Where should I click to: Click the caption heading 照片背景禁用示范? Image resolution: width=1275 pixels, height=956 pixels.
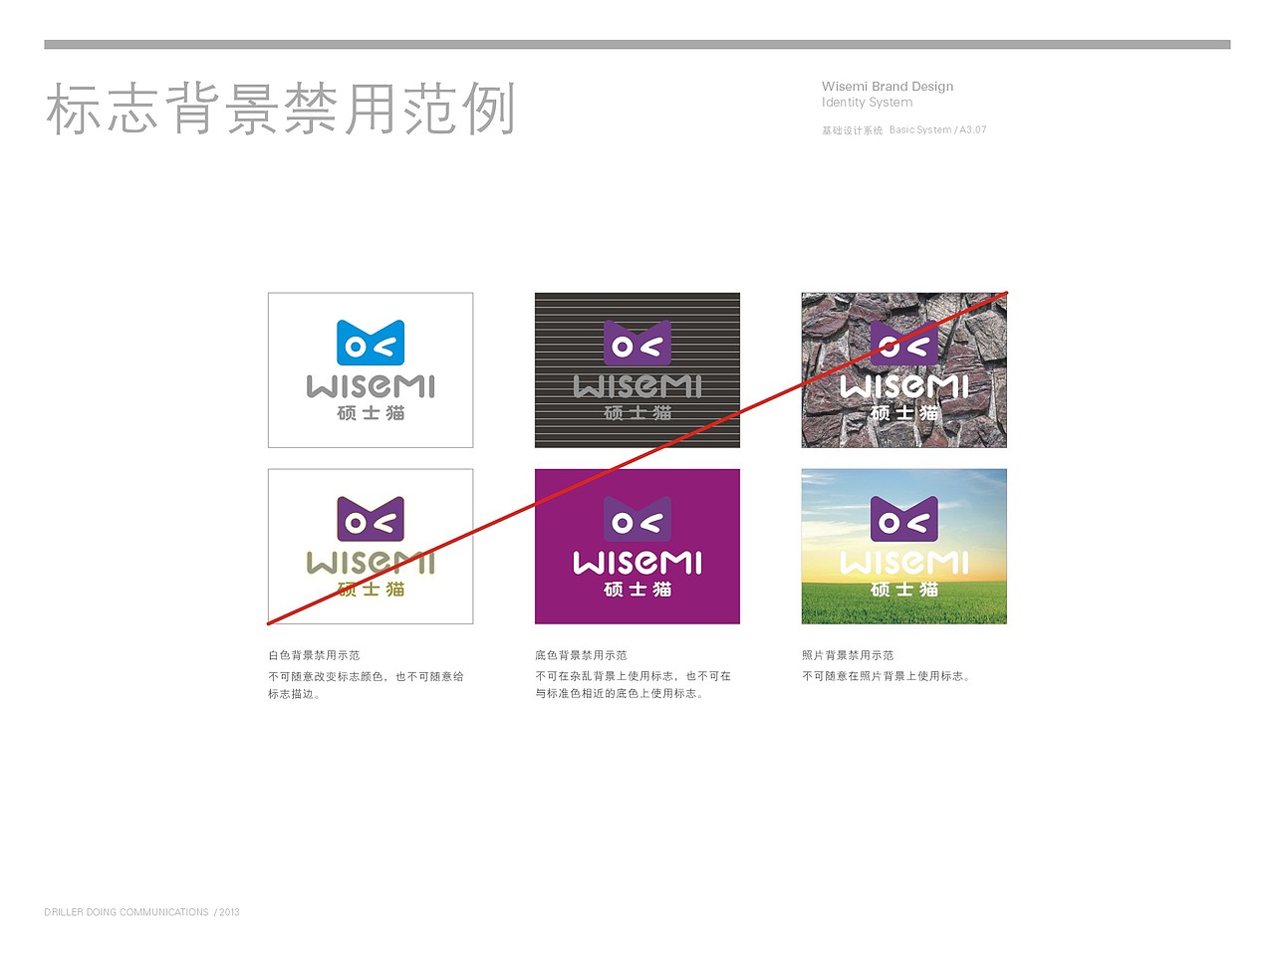pyautogui.click(x=848, y=655)
